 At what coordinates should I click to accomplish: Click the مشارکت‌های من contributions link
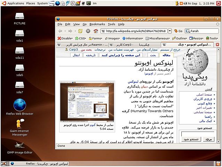click(x=147, y=50)
